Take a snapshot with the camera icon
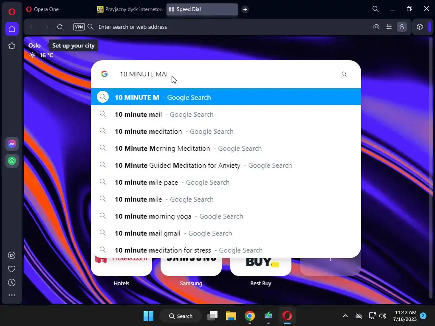 376,27
